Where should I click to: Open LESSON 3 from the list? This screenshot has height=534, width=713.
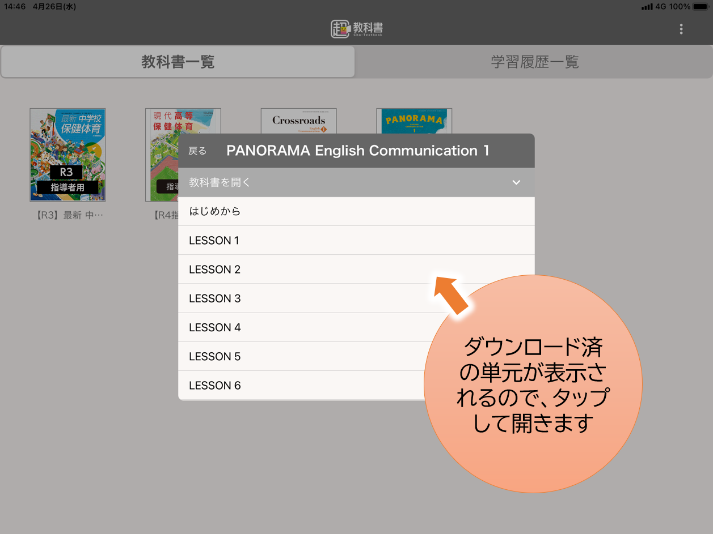point(356,298)
